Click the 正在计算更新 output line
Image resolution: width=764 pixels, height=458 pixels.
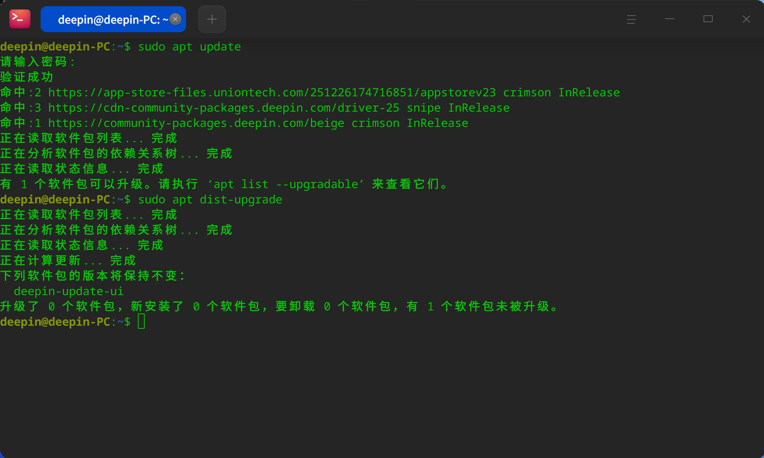point(68,261)
